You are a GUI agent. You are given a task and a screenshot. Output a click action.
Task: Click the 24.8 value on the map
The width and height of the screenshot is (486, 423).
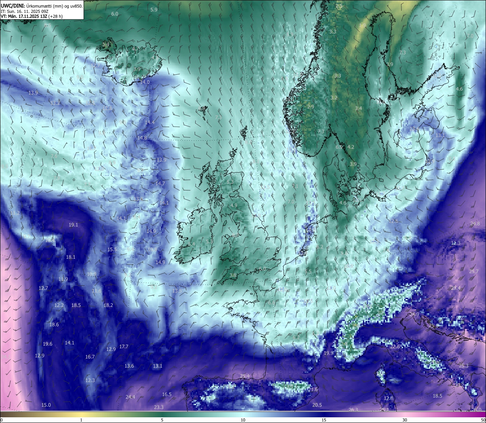475,223
